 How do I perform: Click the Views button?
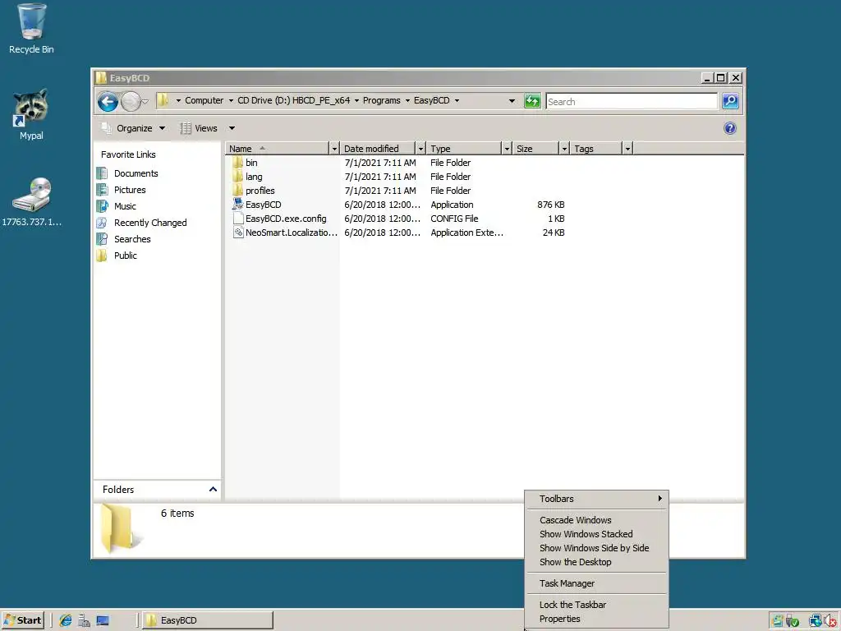[199, 128]
